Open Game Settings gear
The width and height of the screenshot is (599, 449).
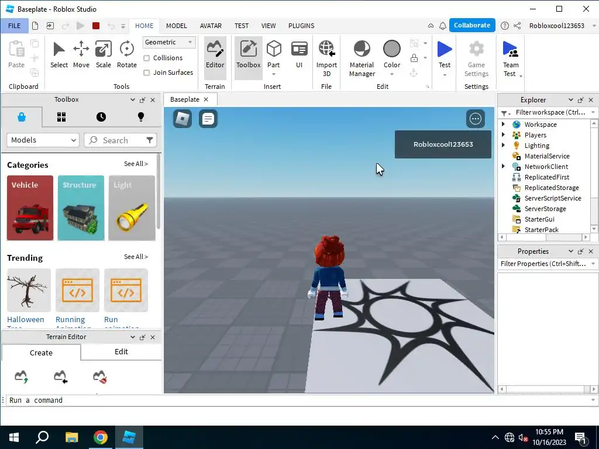pyautogui.click(x=476, y=58)
